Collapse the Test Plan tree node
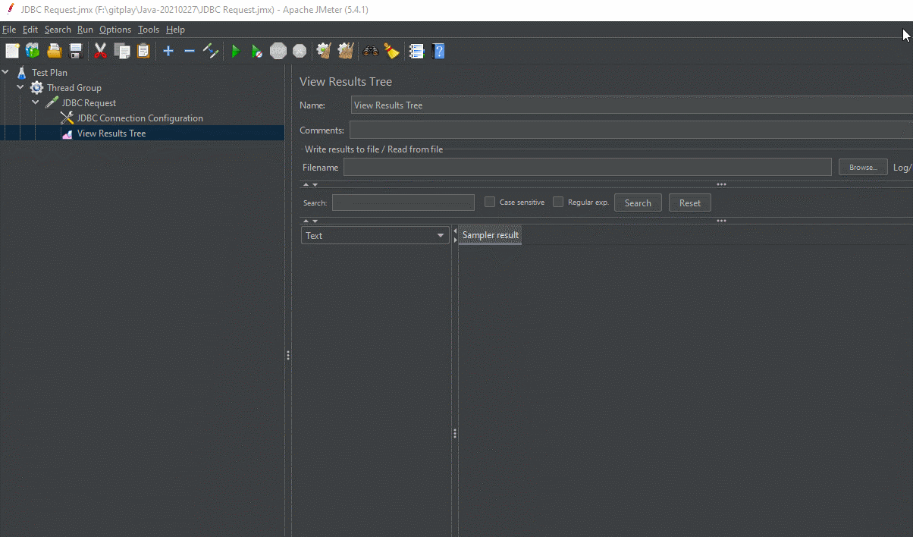Image resolution: width=913 pixels, height=537 pixels. coord(6,72)
